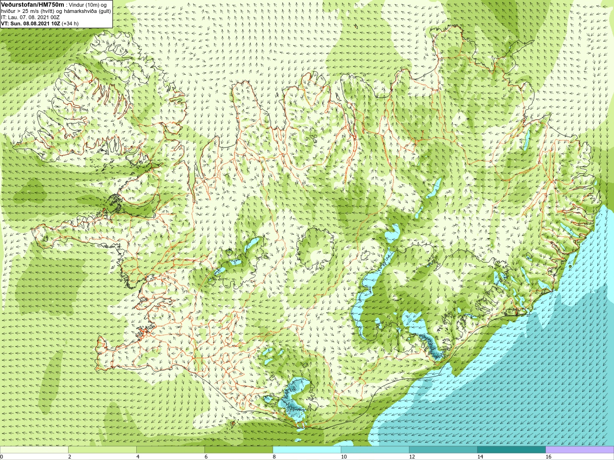This screenshot has height=460, width=614.
Task: Click the 'Vindur (10m) og' text
Action: 88,5
